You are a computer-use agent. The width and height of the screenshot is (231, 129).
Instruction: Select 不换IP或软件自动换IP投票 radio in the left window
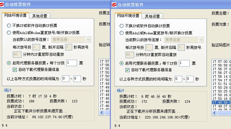coord(9,26)
